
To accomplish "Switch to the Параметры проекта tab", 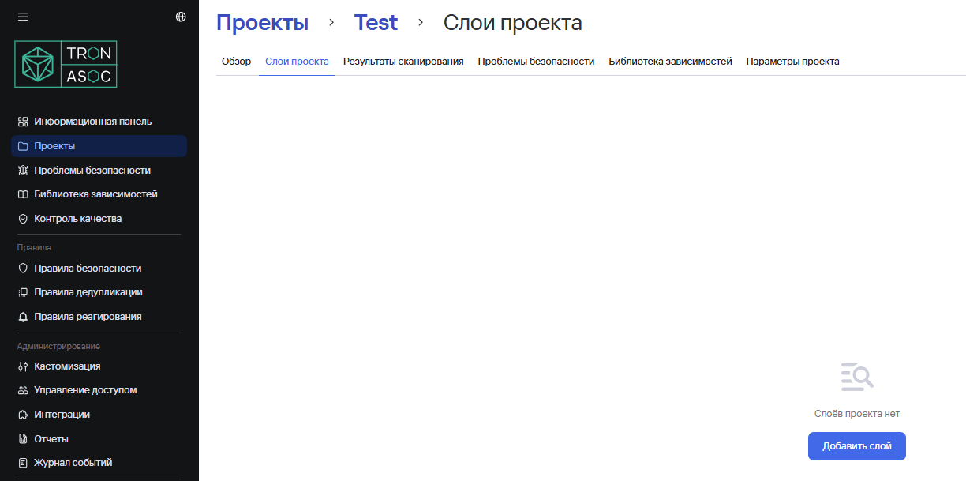I will pos(792,61).
